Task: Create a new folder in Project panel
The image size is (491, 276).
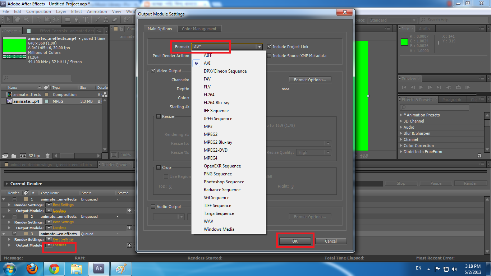Action: point(14,156)
